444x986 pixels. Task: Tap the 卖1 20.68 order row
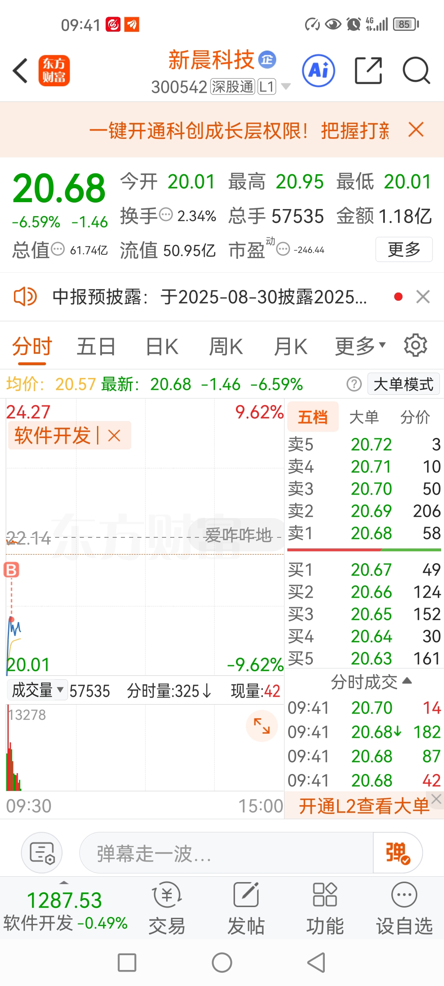(364, 533)
